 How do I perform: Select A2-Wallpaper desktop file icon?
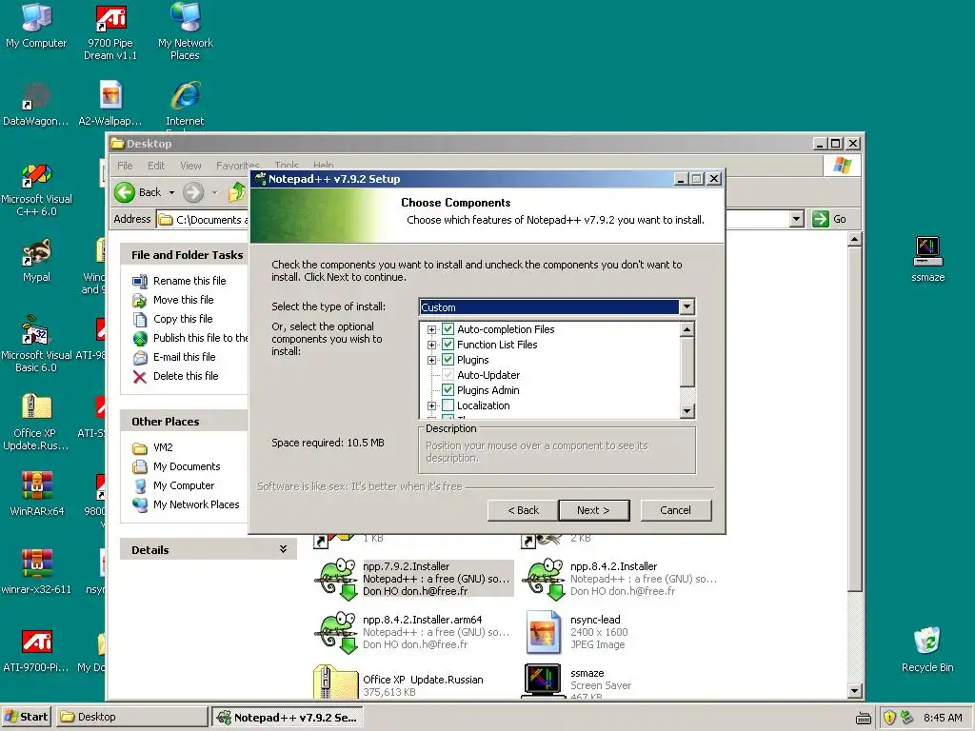110,103
